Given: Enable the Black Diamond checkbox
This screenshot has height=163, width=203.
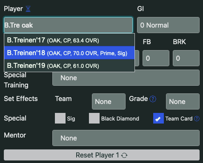Looking at the screenshot, I should (x=94, y=118).
